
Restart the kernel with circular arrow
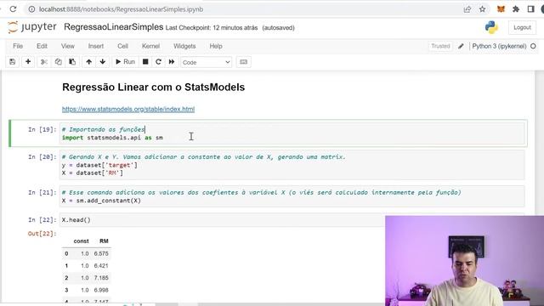pos(158,62)
